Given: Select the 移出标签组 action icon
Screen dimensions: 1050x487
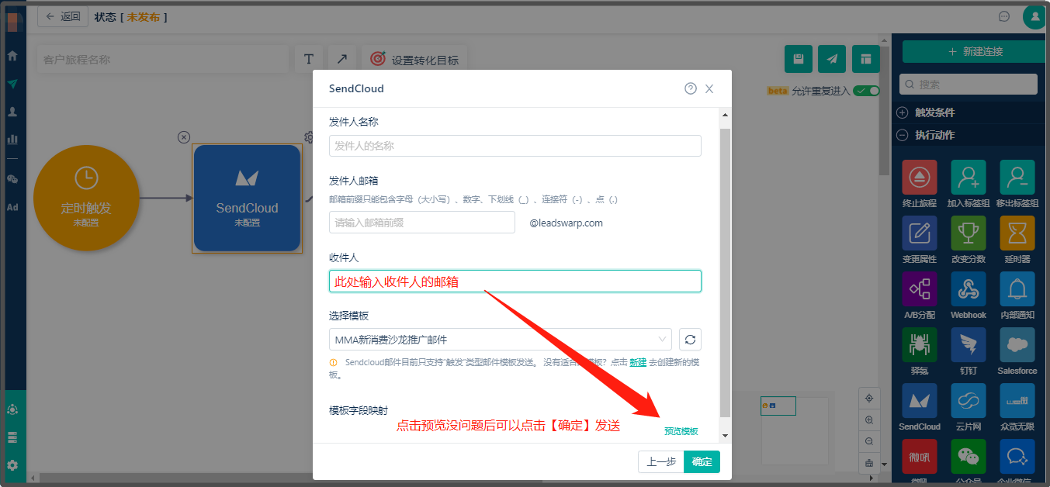Looking at the screenshot, I should pyautogui.click(x=1017, y=178).
